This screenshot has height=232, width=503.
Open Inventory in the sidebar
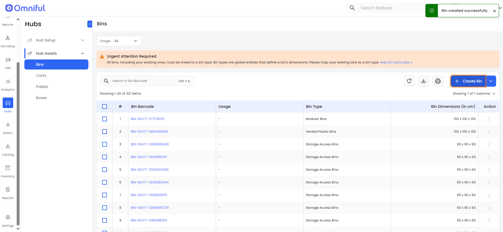click(8, 172)
